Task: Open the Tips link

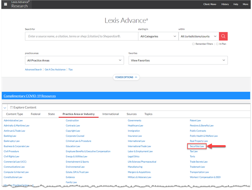Action: 71,70
